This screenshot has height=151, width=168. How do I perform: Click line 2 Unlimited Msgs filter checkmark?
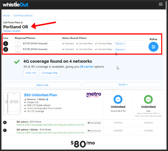point(96,49)
